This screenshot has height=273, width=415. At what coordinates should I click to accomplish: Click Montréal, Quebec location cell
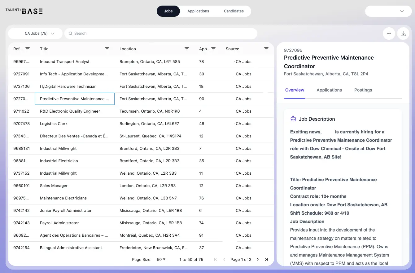point(150,235)
